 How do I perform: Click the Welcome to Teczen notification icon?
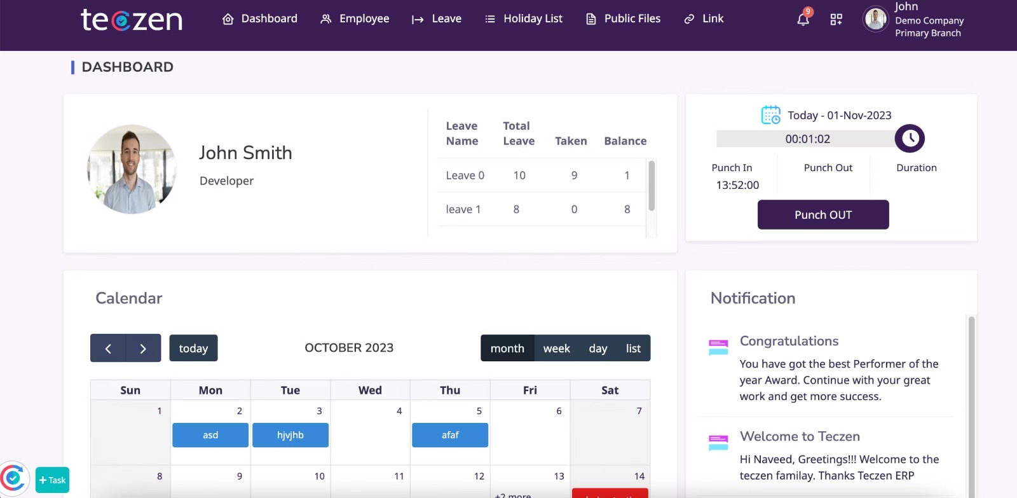(x=718, y=443)
